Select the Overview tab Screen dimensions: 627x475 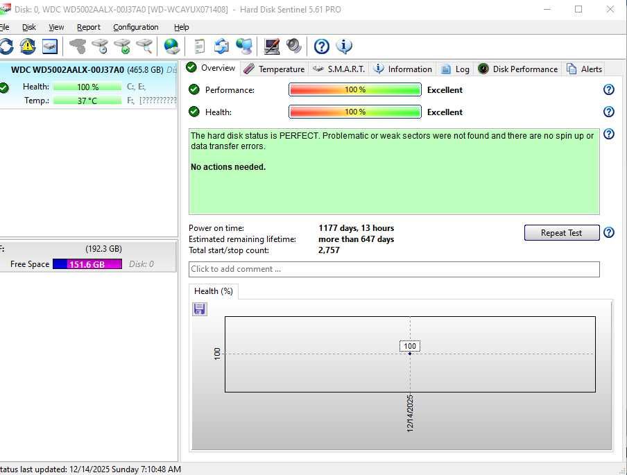pos(211,68)
